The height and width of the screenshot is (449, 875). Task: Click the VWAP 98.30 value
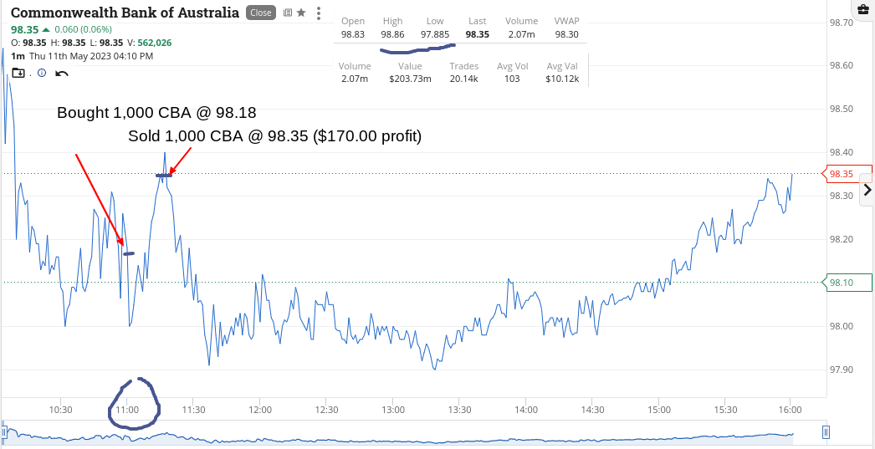pyautogui.click(x=567, y=34)
